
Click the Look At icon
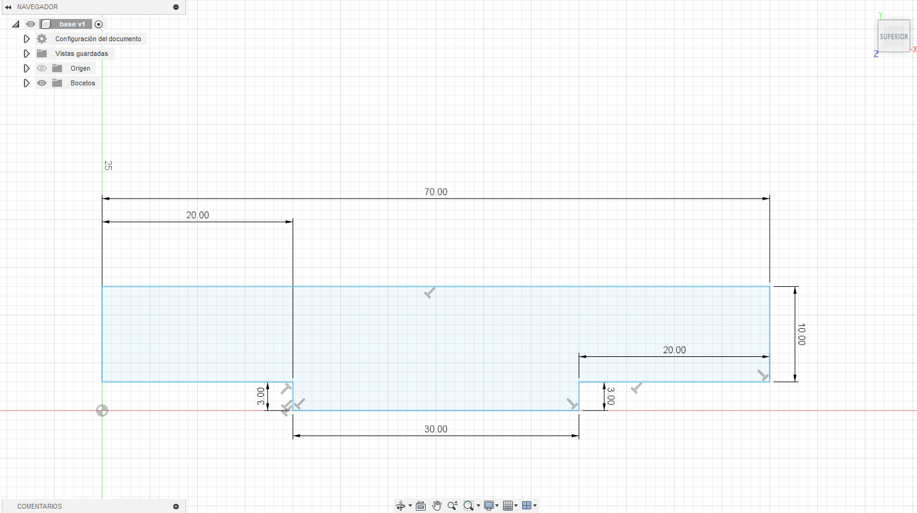[x=421, y=506]
